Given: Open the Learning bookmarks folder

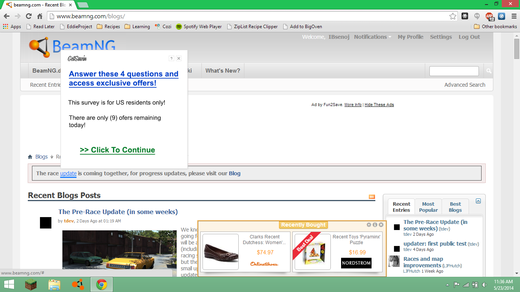Looking at the screenshot, I should 137,27.
